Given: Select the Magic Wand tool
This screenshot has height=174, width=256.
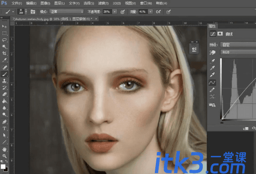Looking at the screenshot, I should (x=4, y=47).
